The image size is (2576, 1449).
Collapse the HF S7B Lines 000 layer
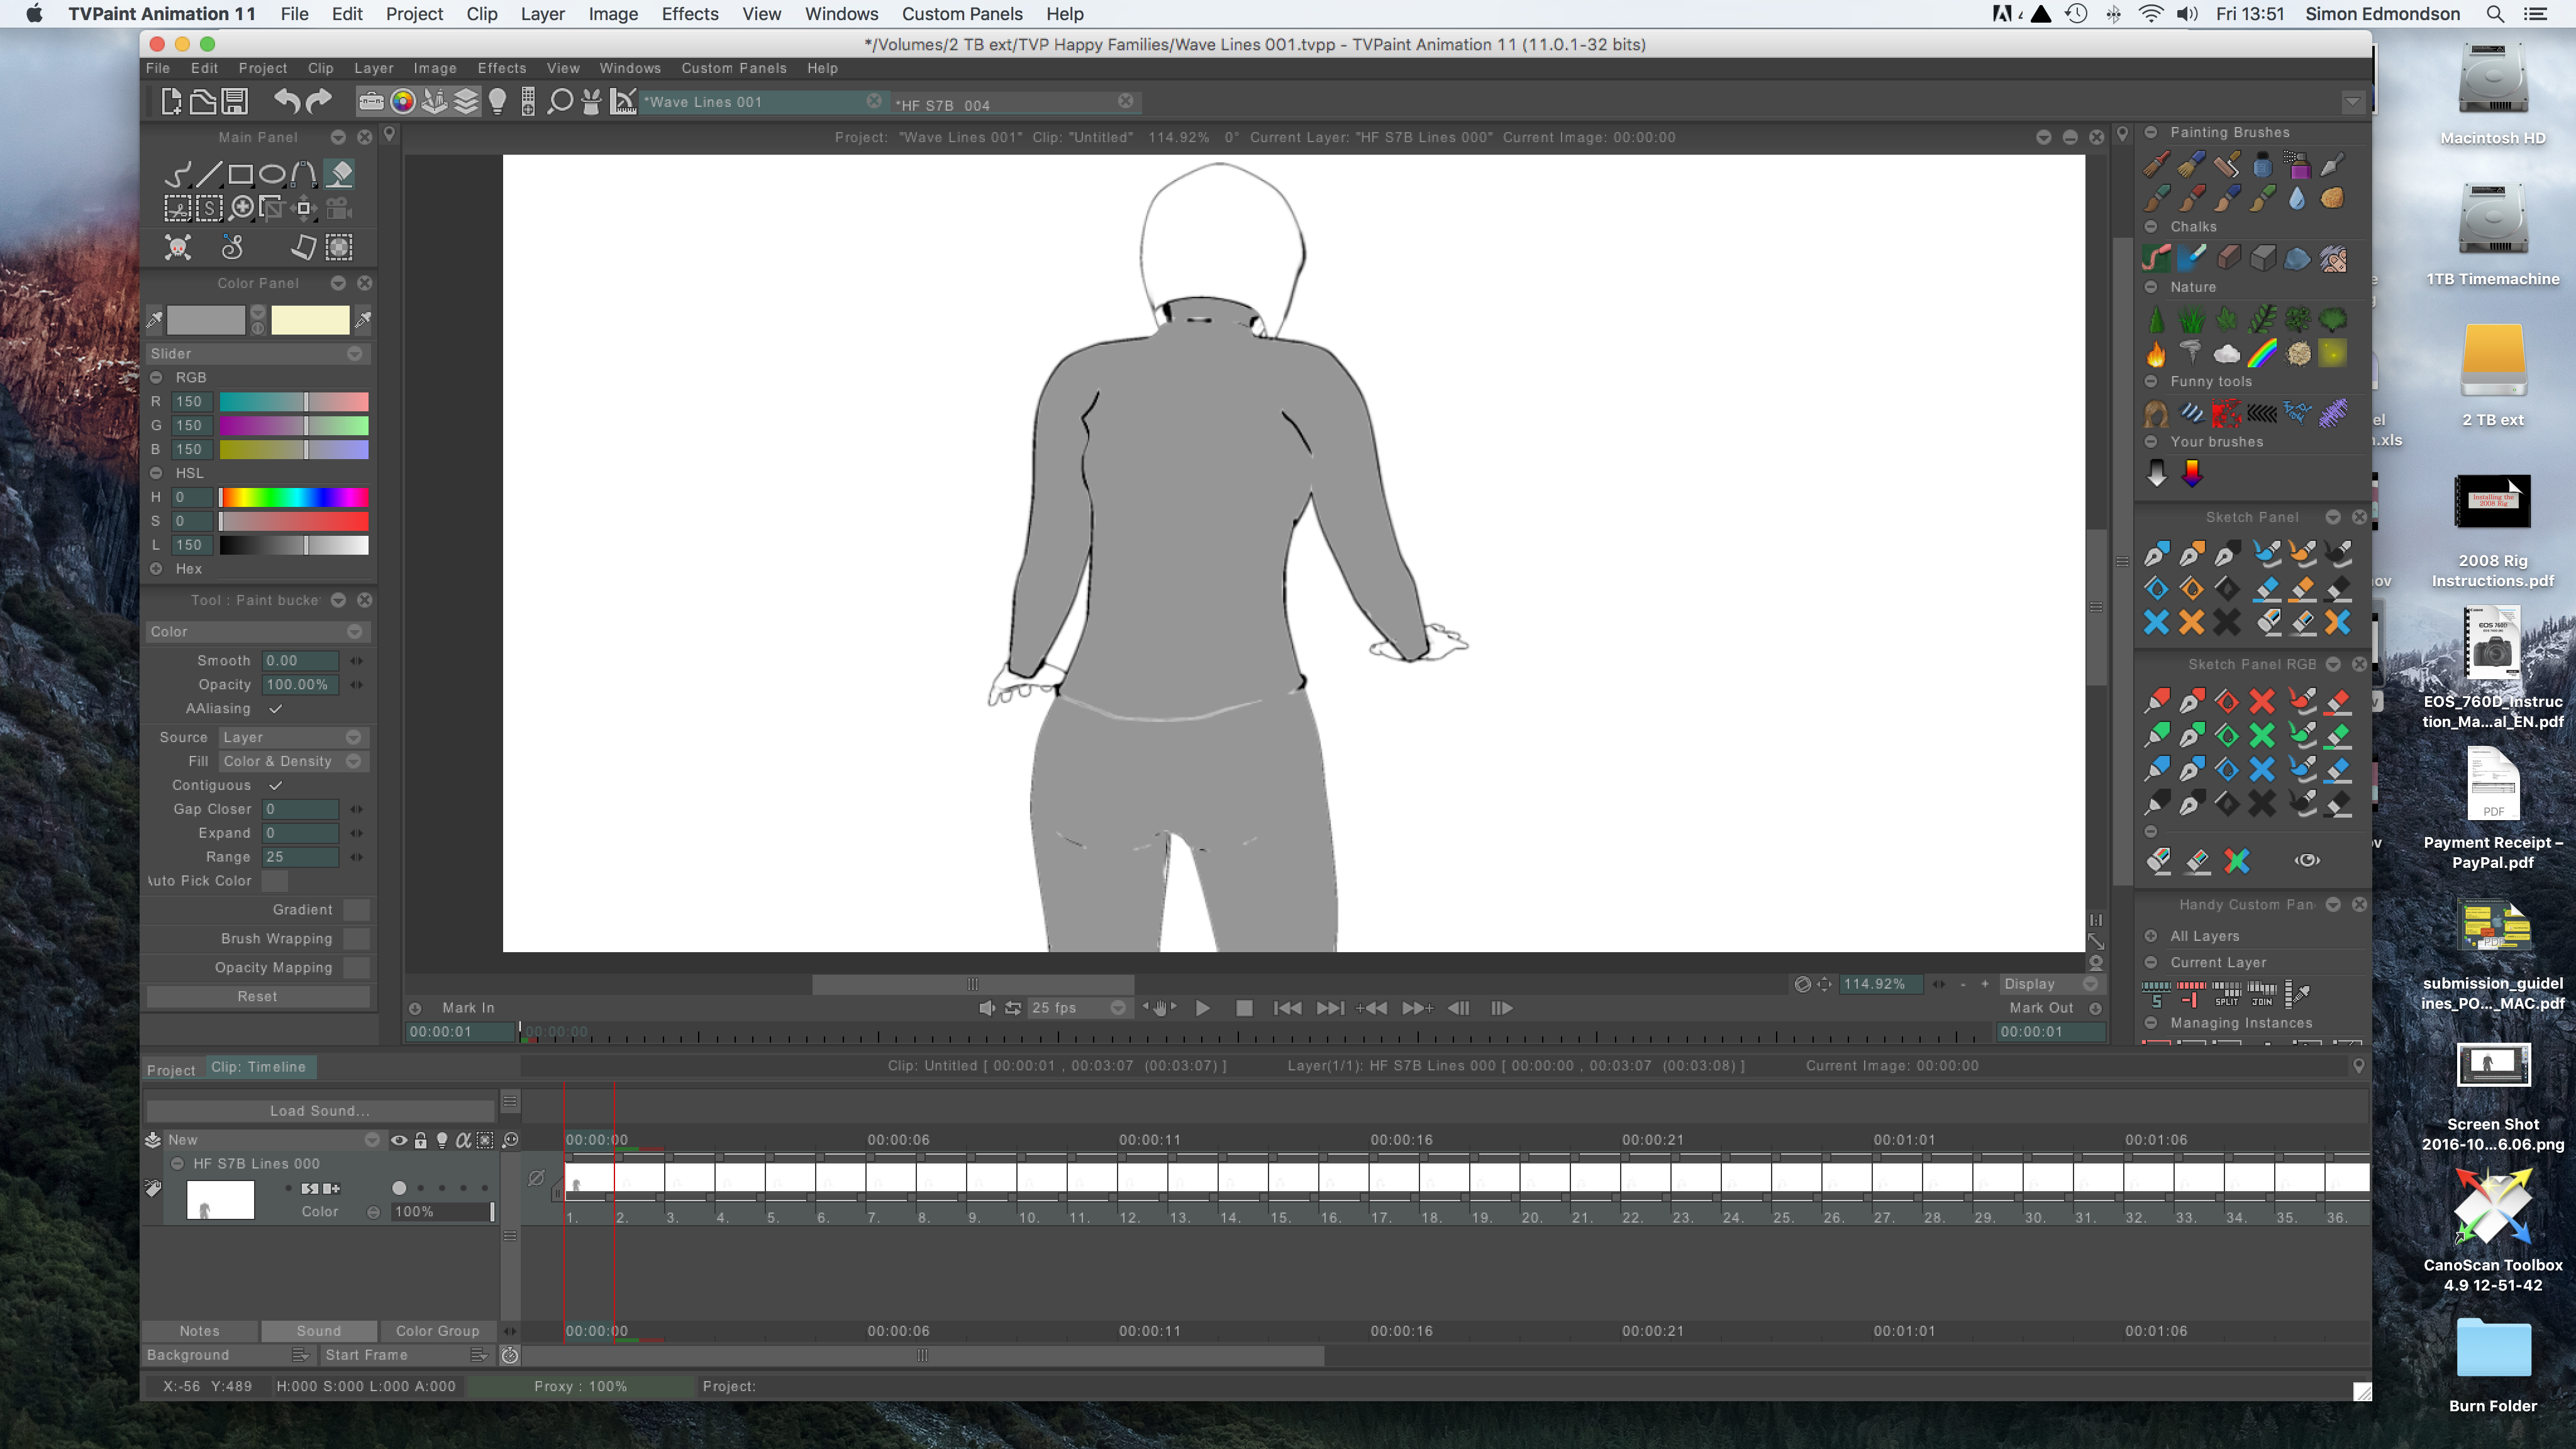177,1163
